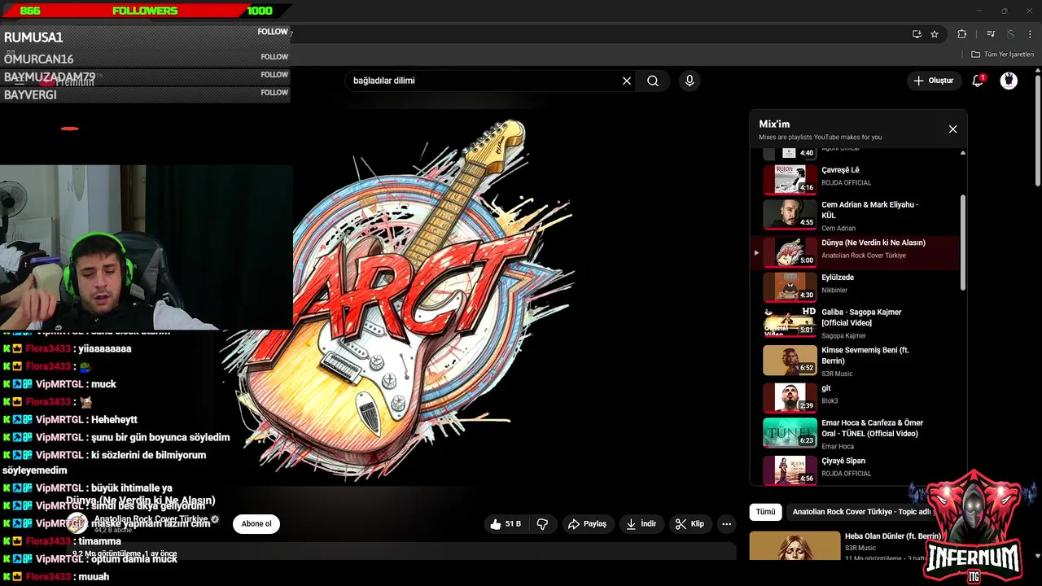This screenshot has height=586, width=1042.
Task: Open the media controls icon in Chrome toolbar
Action: click(x=991, y=34)
